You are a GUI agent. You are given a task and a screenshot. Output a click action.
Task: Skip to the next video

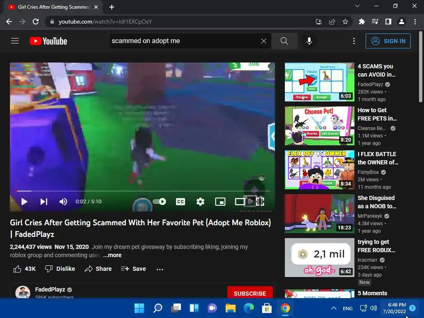coord(44,202)
